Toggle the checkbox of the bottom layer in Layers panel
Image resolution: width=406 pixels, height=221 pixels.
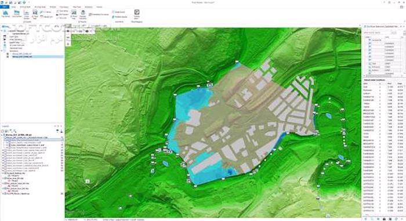pyautogui.click(x=5, y=194)
